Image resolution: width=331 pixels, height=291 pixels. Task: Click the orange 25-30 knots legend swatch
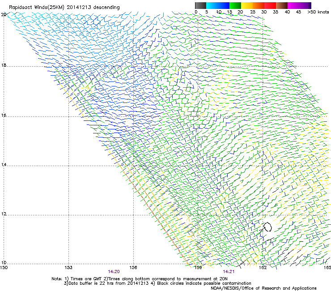click(x=259, y=5)
